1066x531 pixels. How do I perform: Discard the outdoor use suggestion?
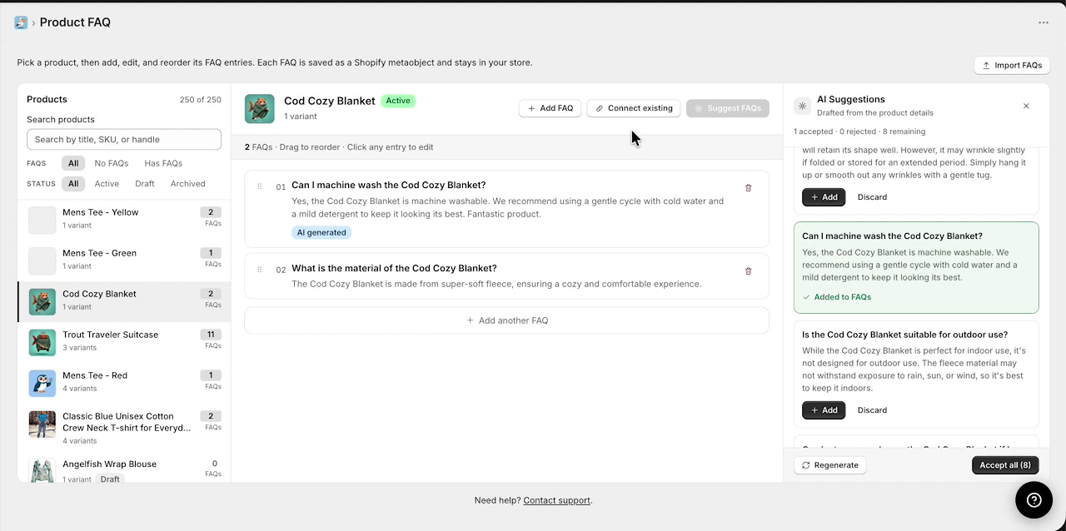[x=872, y=410]
